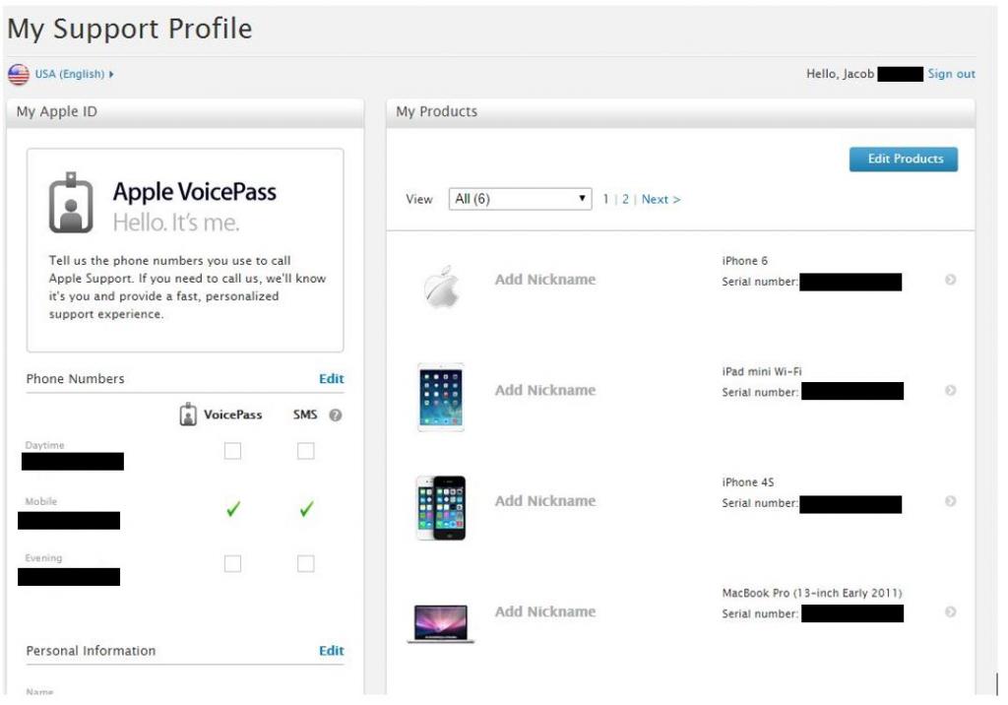Viewport: 1008px width, 705px height.
Task: Enable VoicePass for the Evening number
Action: pos(232,564)
